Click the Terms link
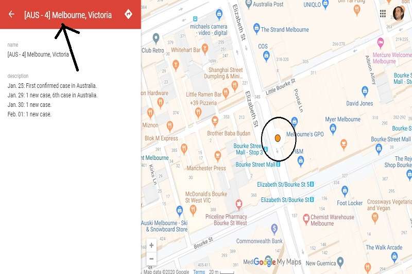Viewport: 412px width, 274px height. pos(199,271)
